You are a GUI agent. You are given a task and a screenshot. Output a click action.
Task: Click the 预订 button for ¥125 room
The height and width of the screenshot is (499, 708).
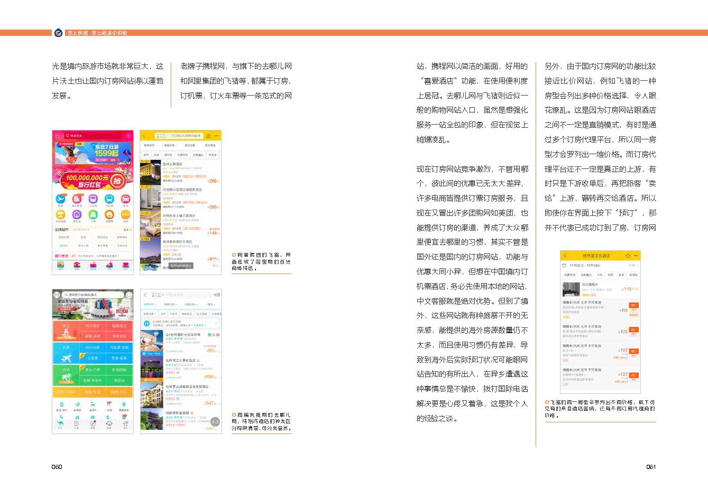(634, 330)
